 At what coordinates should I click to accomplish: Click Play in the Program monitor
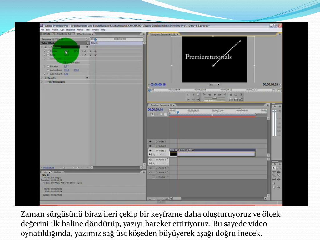click(x=215, y=95)
